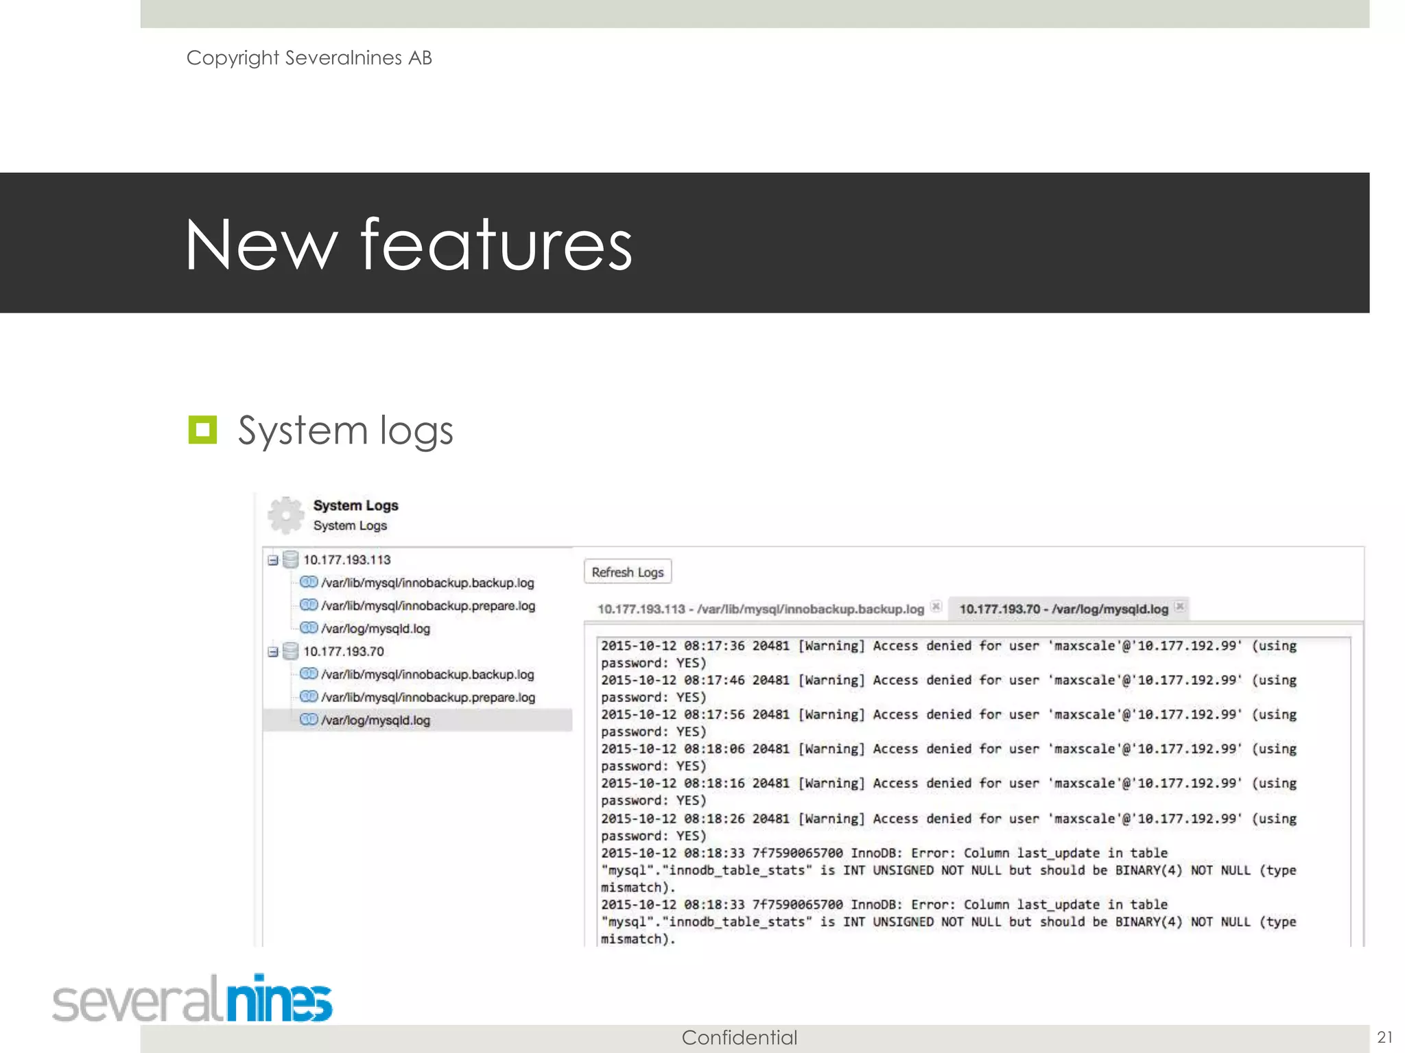The image size is (1405, 1053).
Task: Select host 10.177.193.113 in tree
Action: point(347,560)
